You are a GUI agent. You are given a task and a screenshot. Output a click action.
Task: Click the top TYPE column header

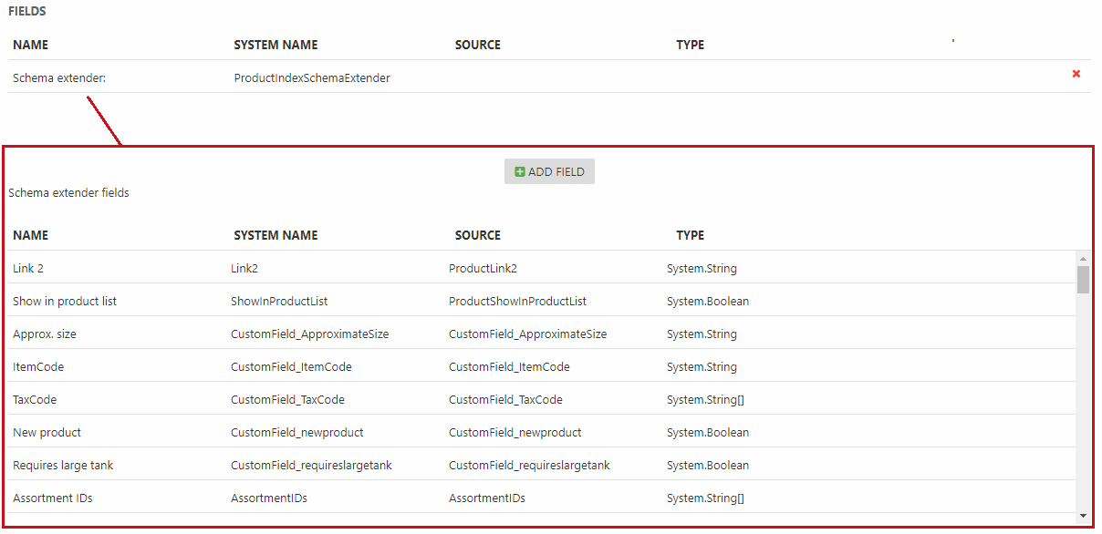click(x=690, y=45)
